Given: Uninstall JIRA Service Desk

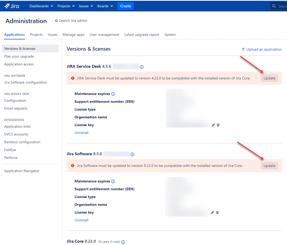Looking at the screenshot, I should (82, 133).
